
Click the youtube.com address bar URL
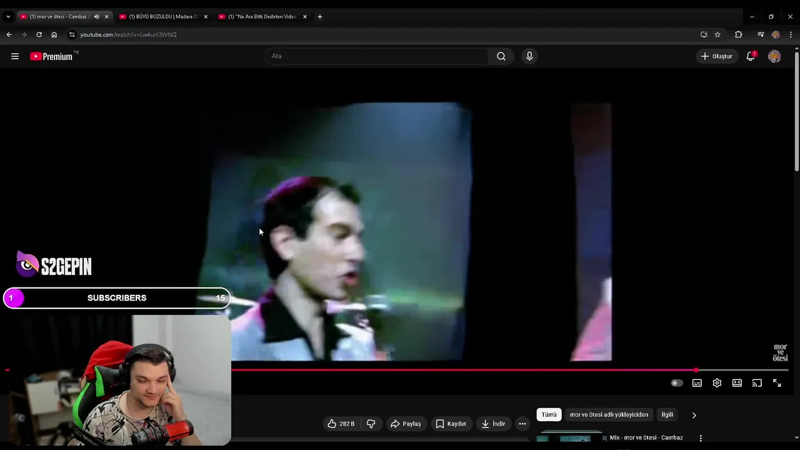point(128,35)
